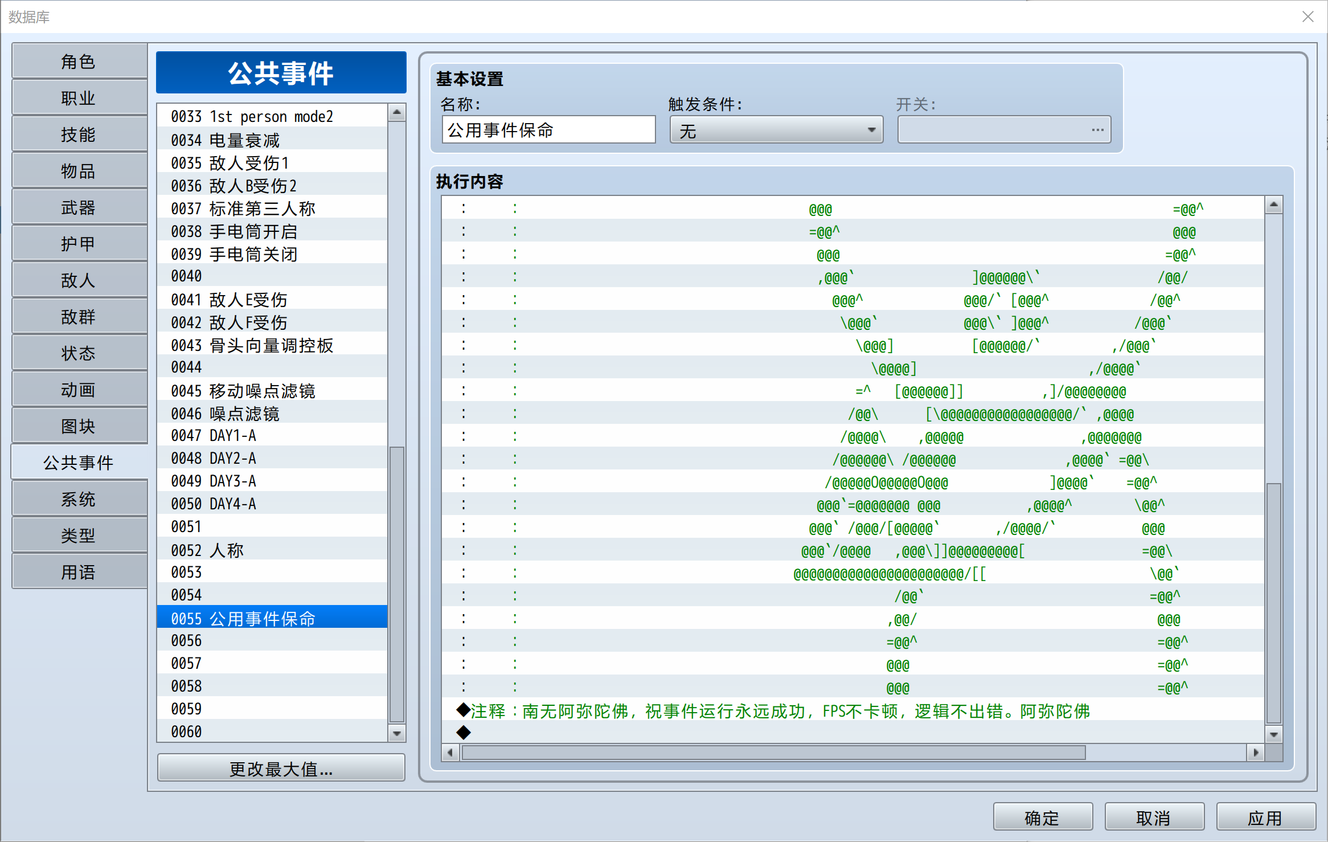Screen dimensions: 1328x842
Task: Click the 确定 button
Action: point(1042,818)
